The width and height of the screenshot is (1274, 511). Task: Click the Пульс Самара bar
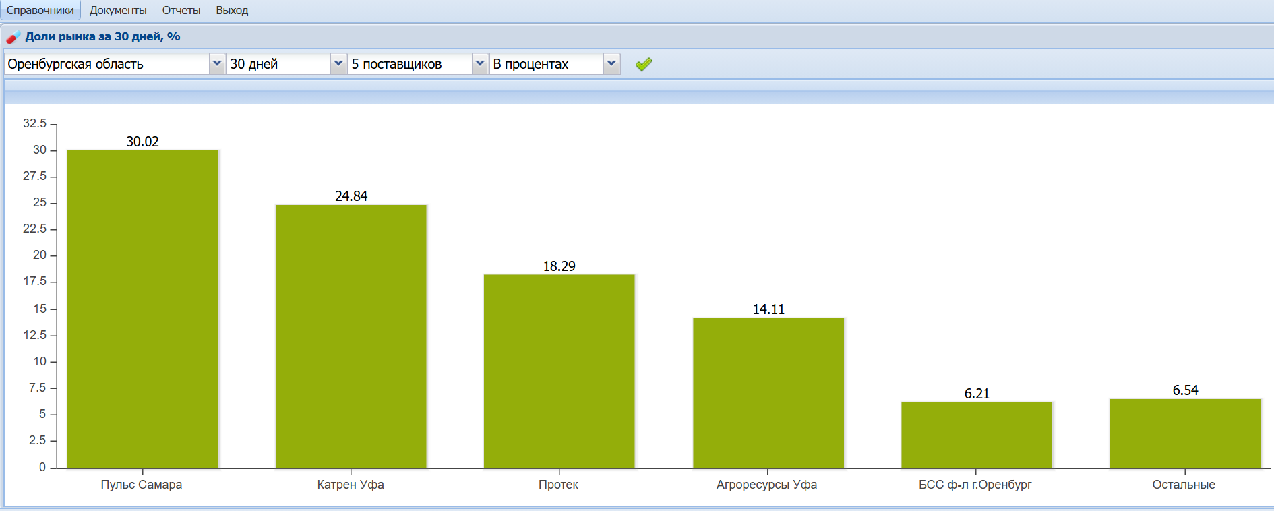(x=143, y=309)
